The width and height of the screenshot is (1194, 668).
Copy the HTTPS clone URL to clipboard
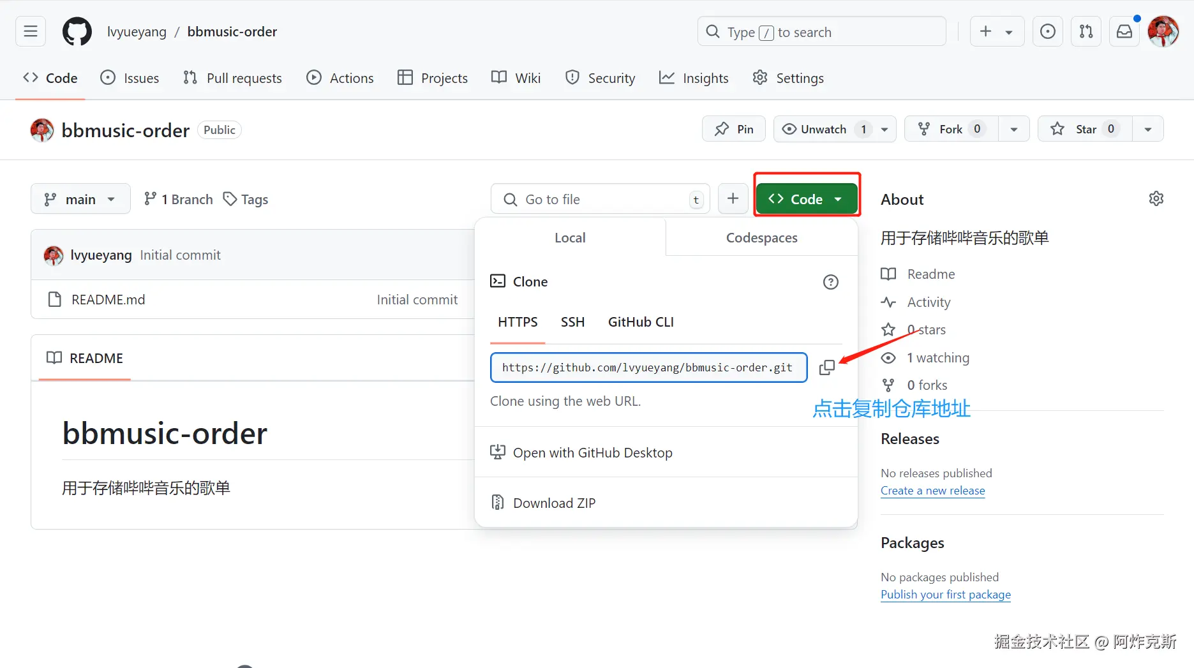coord(826,367)
